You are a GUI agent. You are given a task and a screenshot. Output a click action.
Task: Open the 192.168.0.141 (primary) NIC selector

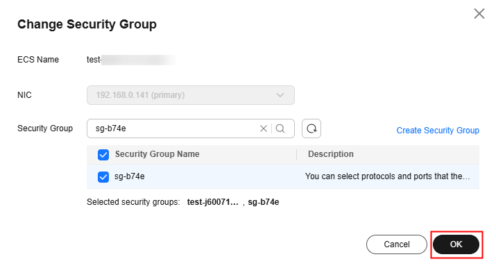(x=191, y=95)
